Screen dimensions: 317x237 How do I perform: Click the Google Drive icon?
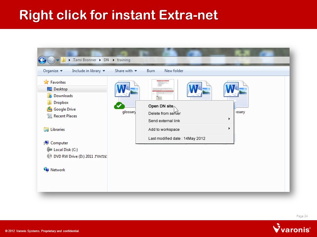coord(50,109)
